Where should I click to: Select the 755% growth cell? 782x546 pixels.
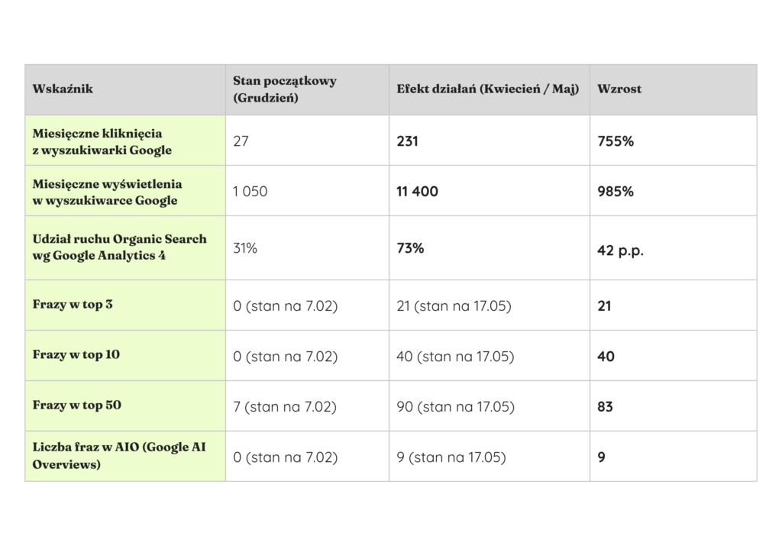point(616,141)
